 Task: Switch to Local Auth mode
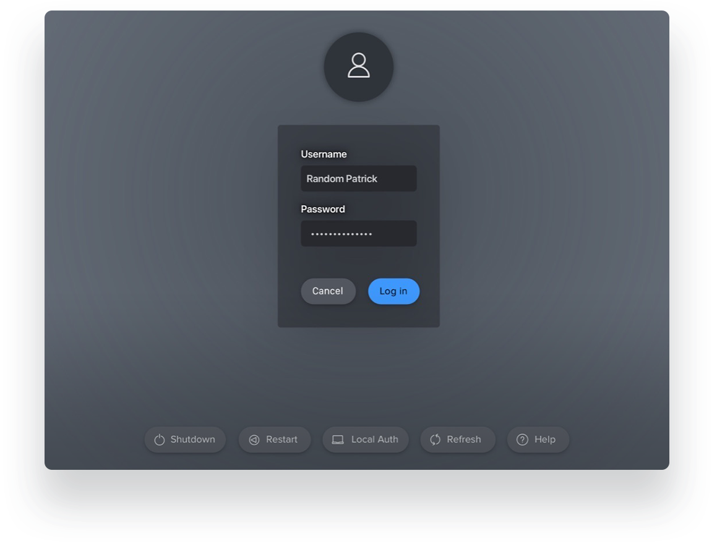click(x=366, y=440)
